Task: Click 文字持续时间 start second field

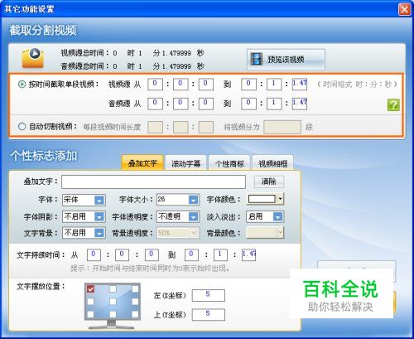Action: point(152,255)
